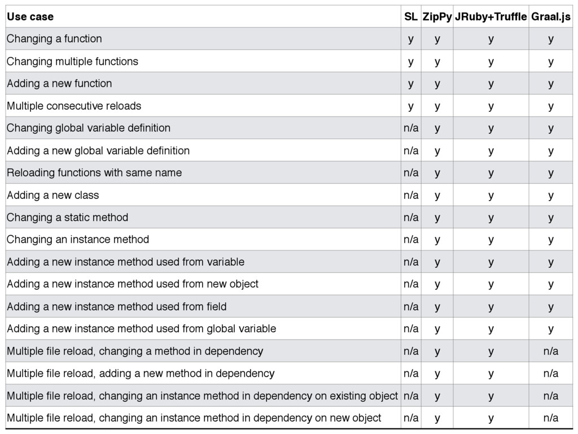Select 'Changing an instance method' row label
578x434 pixels.
pos(78,240)
